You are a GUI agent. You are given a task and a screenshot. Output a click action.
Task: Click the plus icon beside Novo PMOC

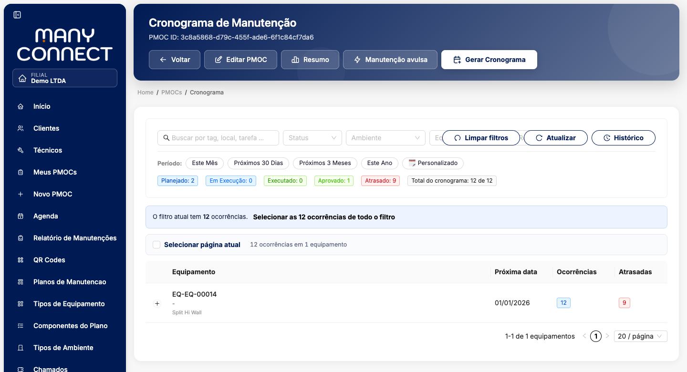click(x=21, y=194)
